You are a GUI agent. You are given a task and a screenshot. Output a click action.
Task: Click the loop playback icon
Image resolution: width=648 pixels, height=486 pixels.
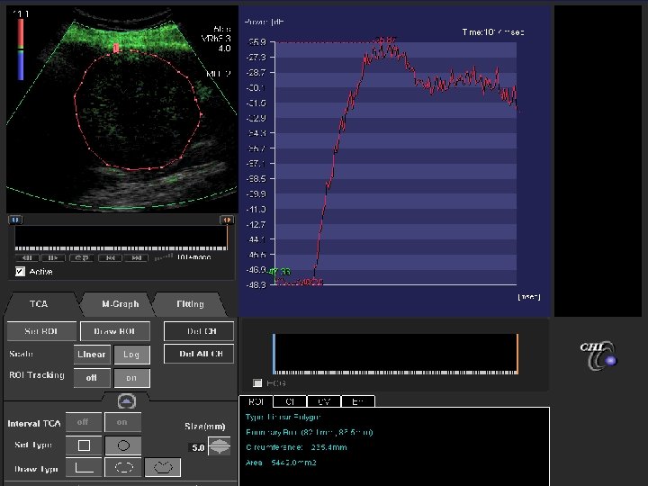pos(81,257)
